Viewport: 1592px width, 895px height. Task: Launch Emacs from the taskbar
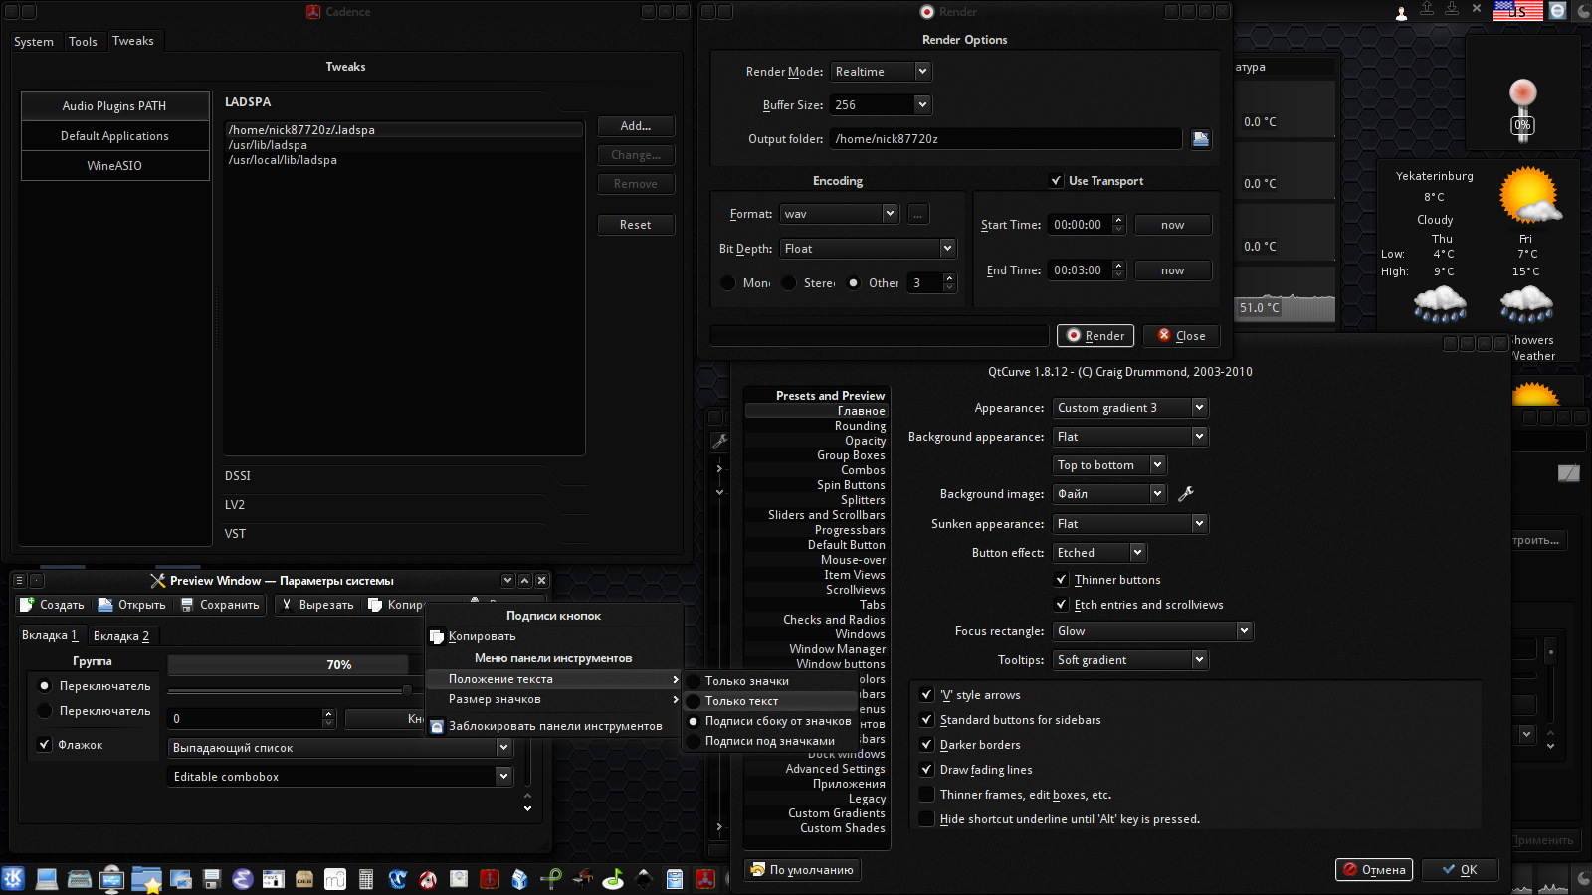243,879
